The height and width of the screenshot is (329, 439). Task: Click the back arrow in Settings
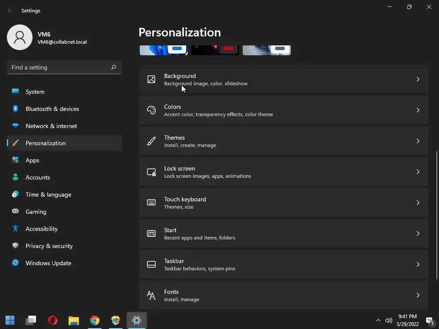point(10,11)
